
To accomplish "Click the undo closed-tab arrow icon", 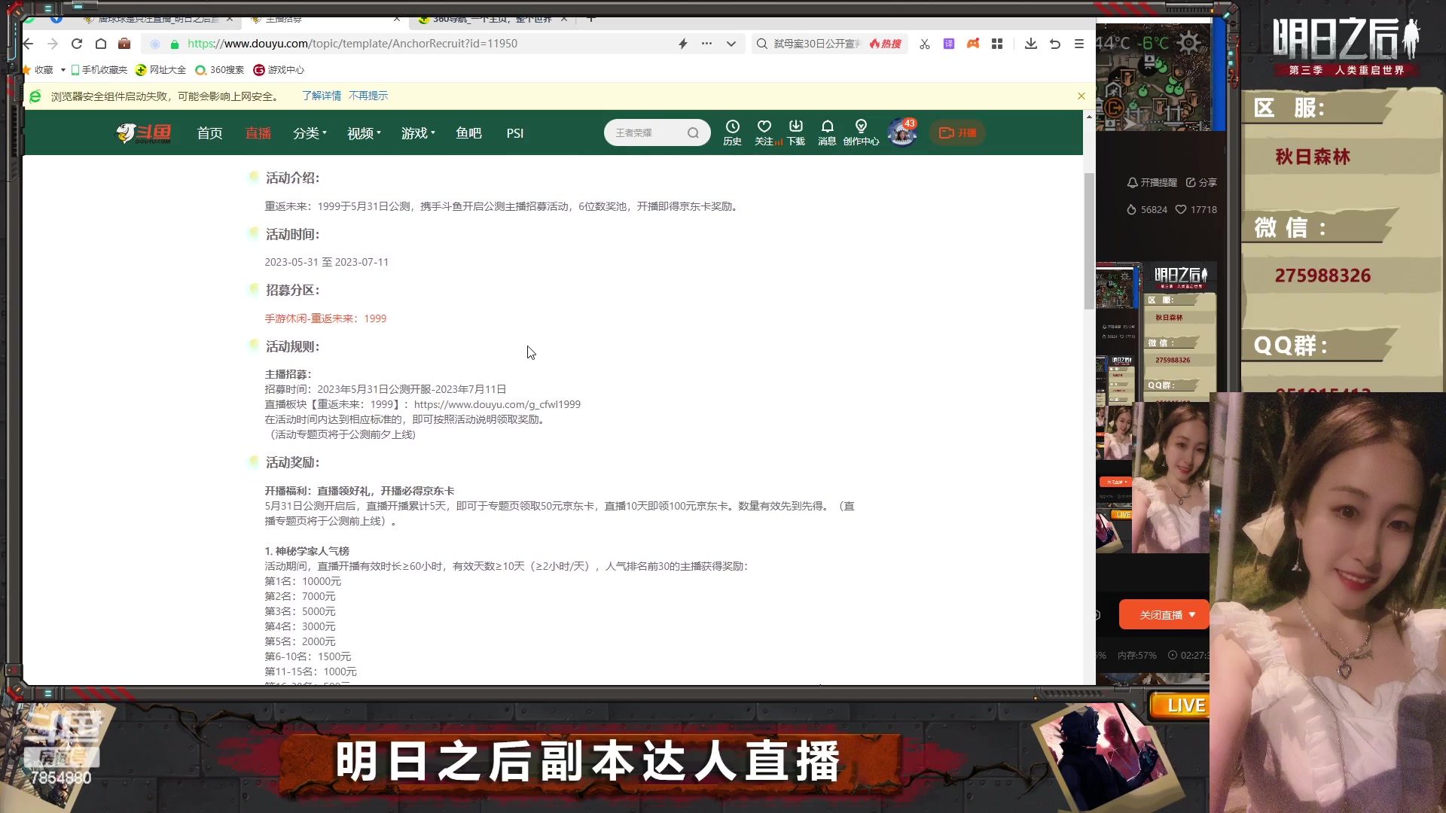I will click(1055, 44).
